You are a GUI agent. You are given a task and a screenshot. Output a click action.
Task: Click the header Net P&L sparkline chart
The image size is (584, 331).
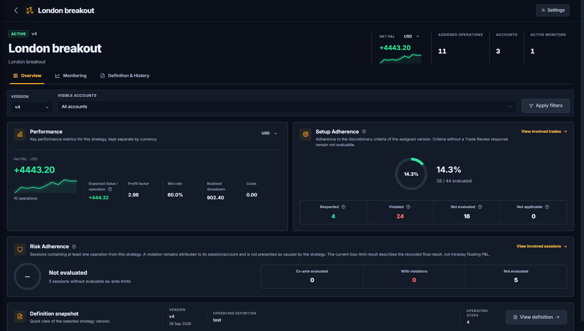[400, 58]
